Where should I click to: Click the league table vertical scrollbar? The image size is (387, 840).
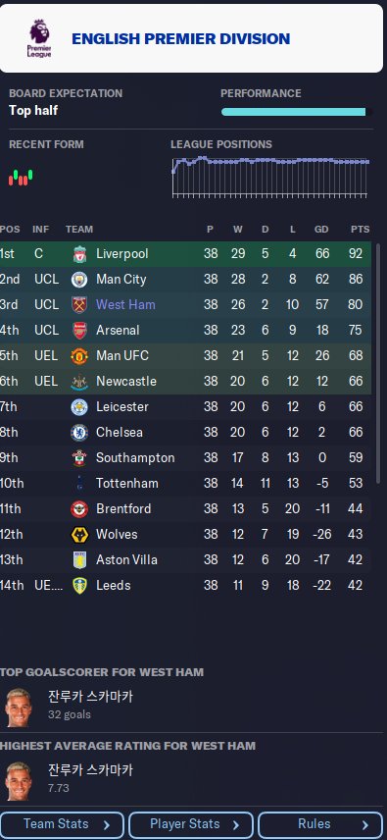click(380, 364)
